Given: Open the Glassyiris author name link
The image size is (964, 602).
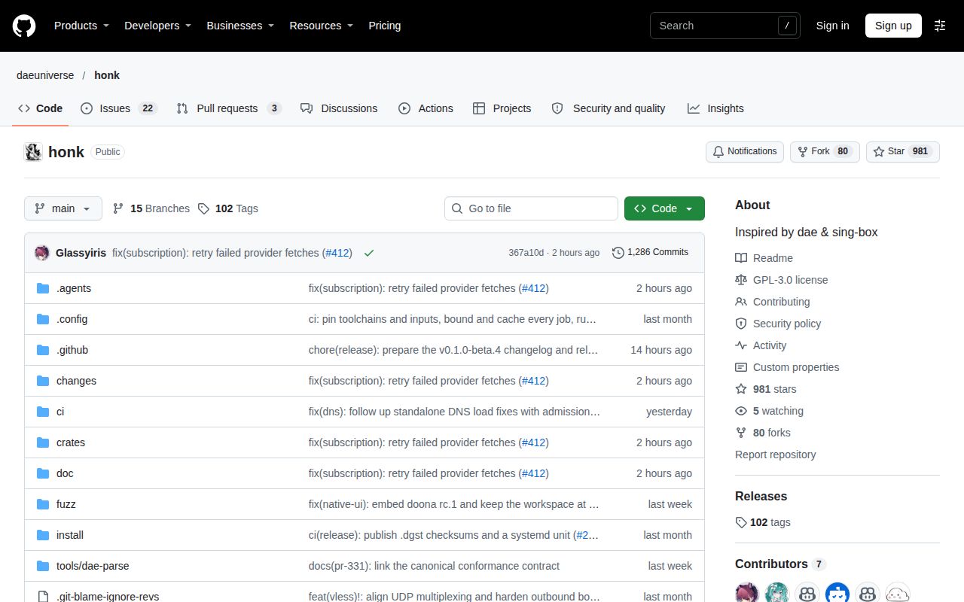Looking at the screenshot, I should pos(81,253).
